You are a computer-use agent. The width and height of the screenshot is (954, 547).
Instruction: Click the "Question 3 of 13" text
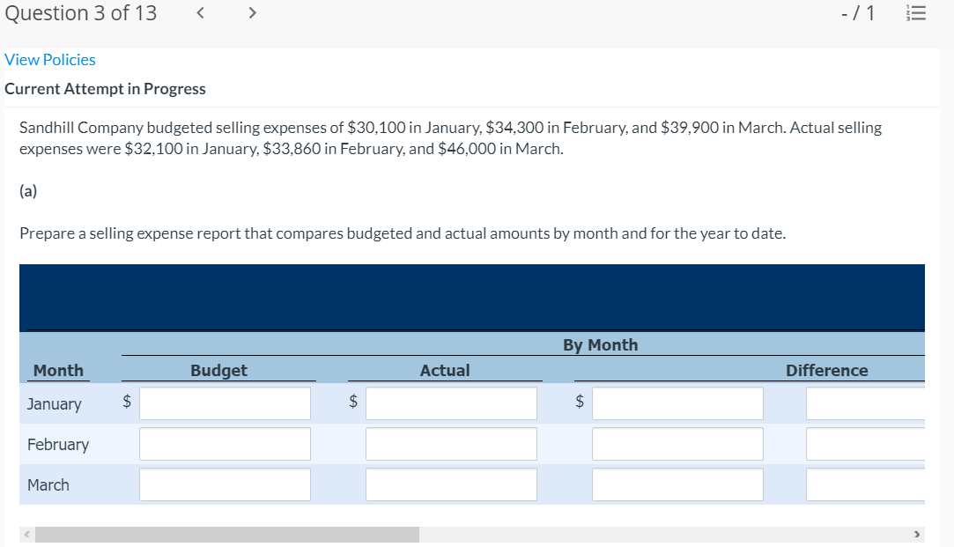click(80, 13)
